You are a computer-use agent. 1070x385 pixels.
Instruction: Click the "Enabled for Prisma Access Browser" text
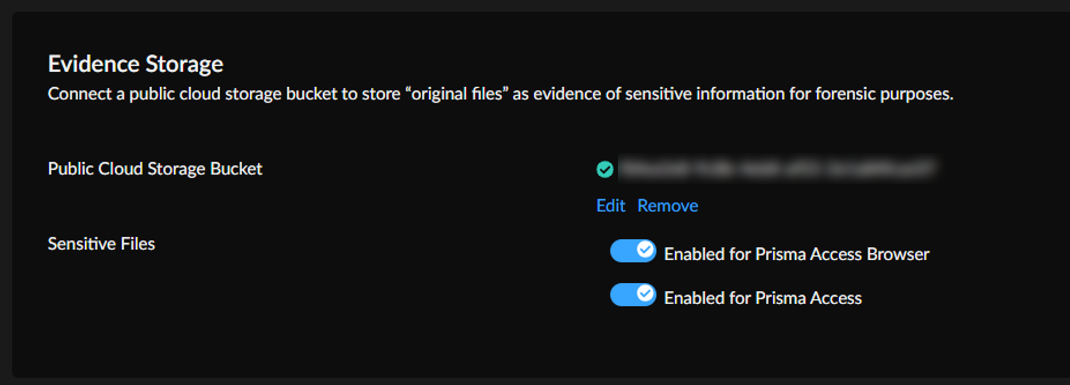796,254
